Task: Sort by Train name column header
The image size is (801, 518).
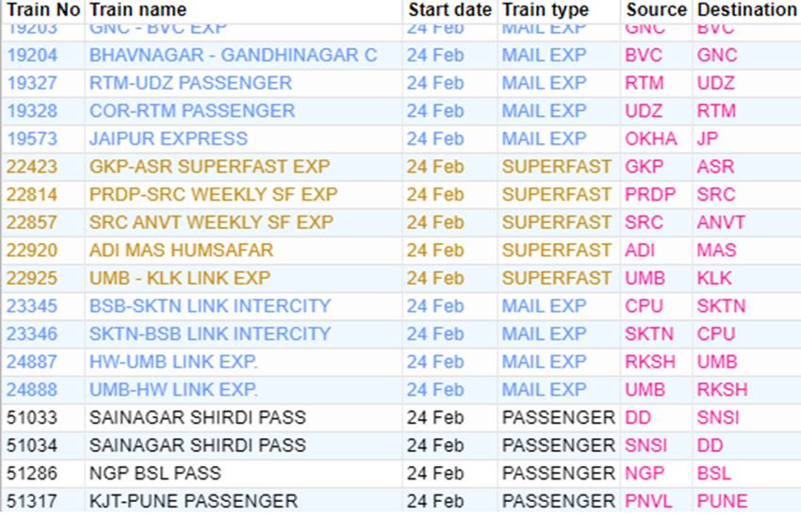Action: point(138,10)
